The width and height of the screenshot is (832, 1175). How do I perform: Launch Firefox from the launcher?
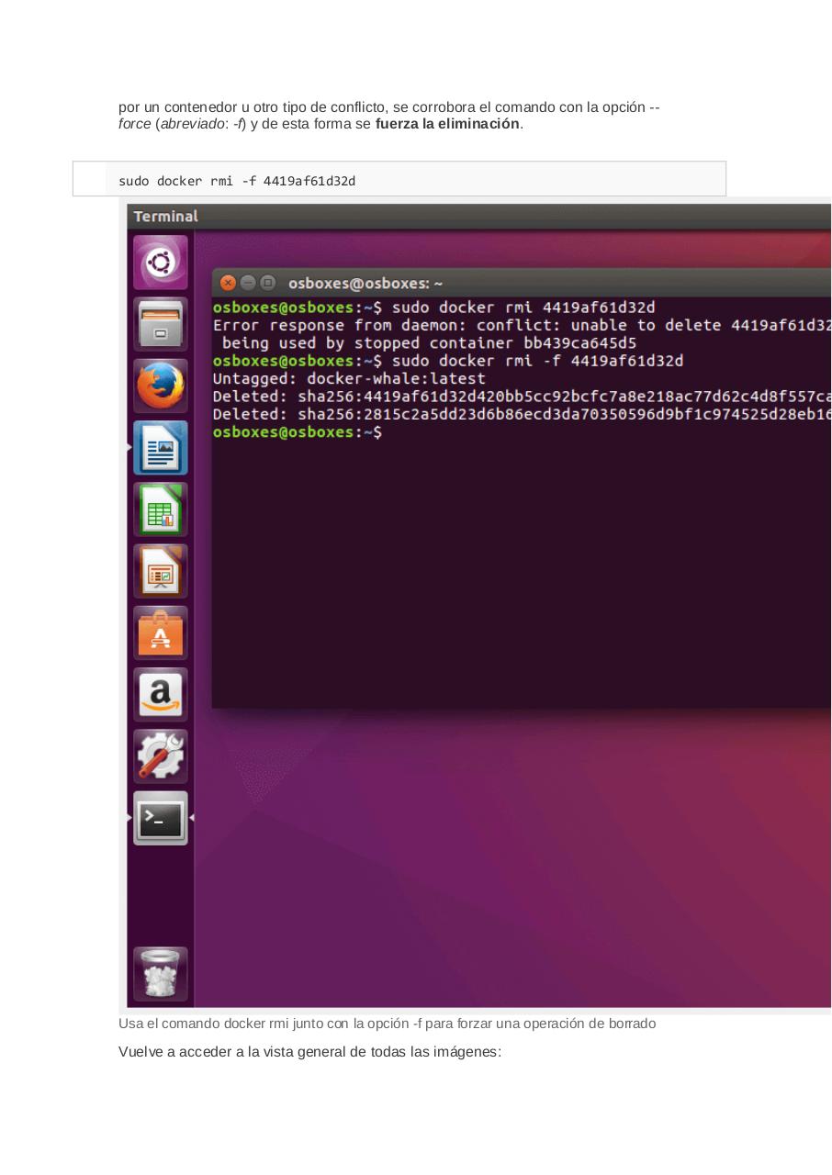tap(160, 385)
